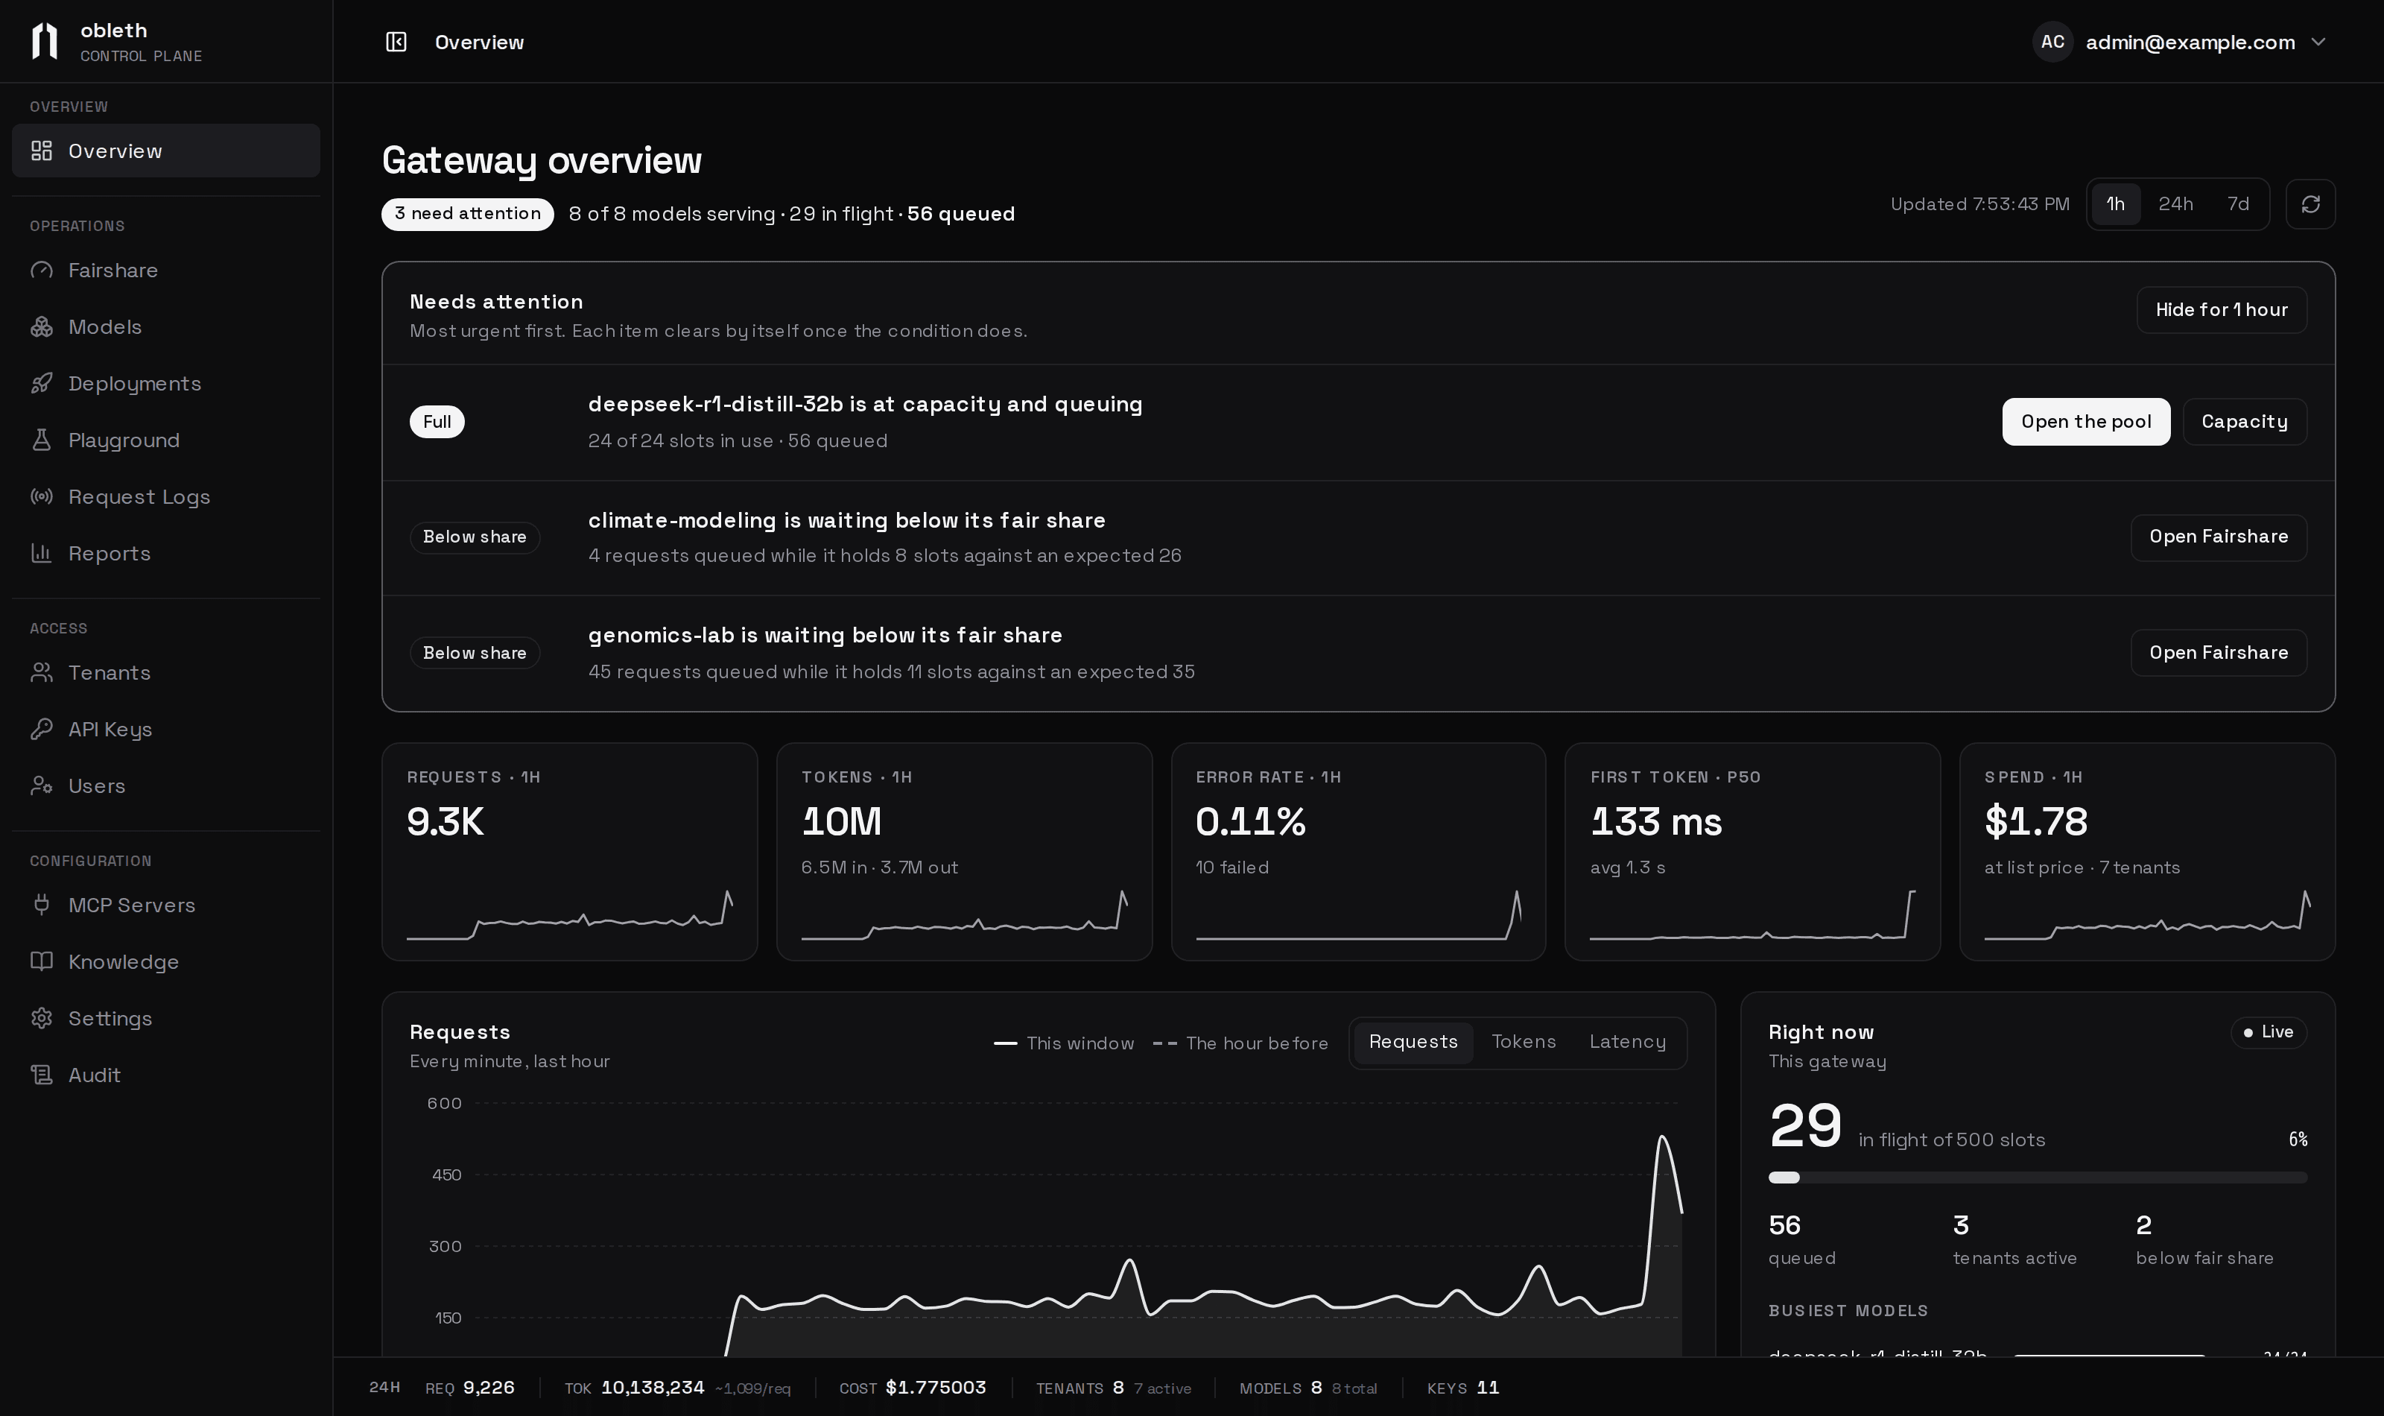Switch chart to Latency tab

click(1627, 1042)
